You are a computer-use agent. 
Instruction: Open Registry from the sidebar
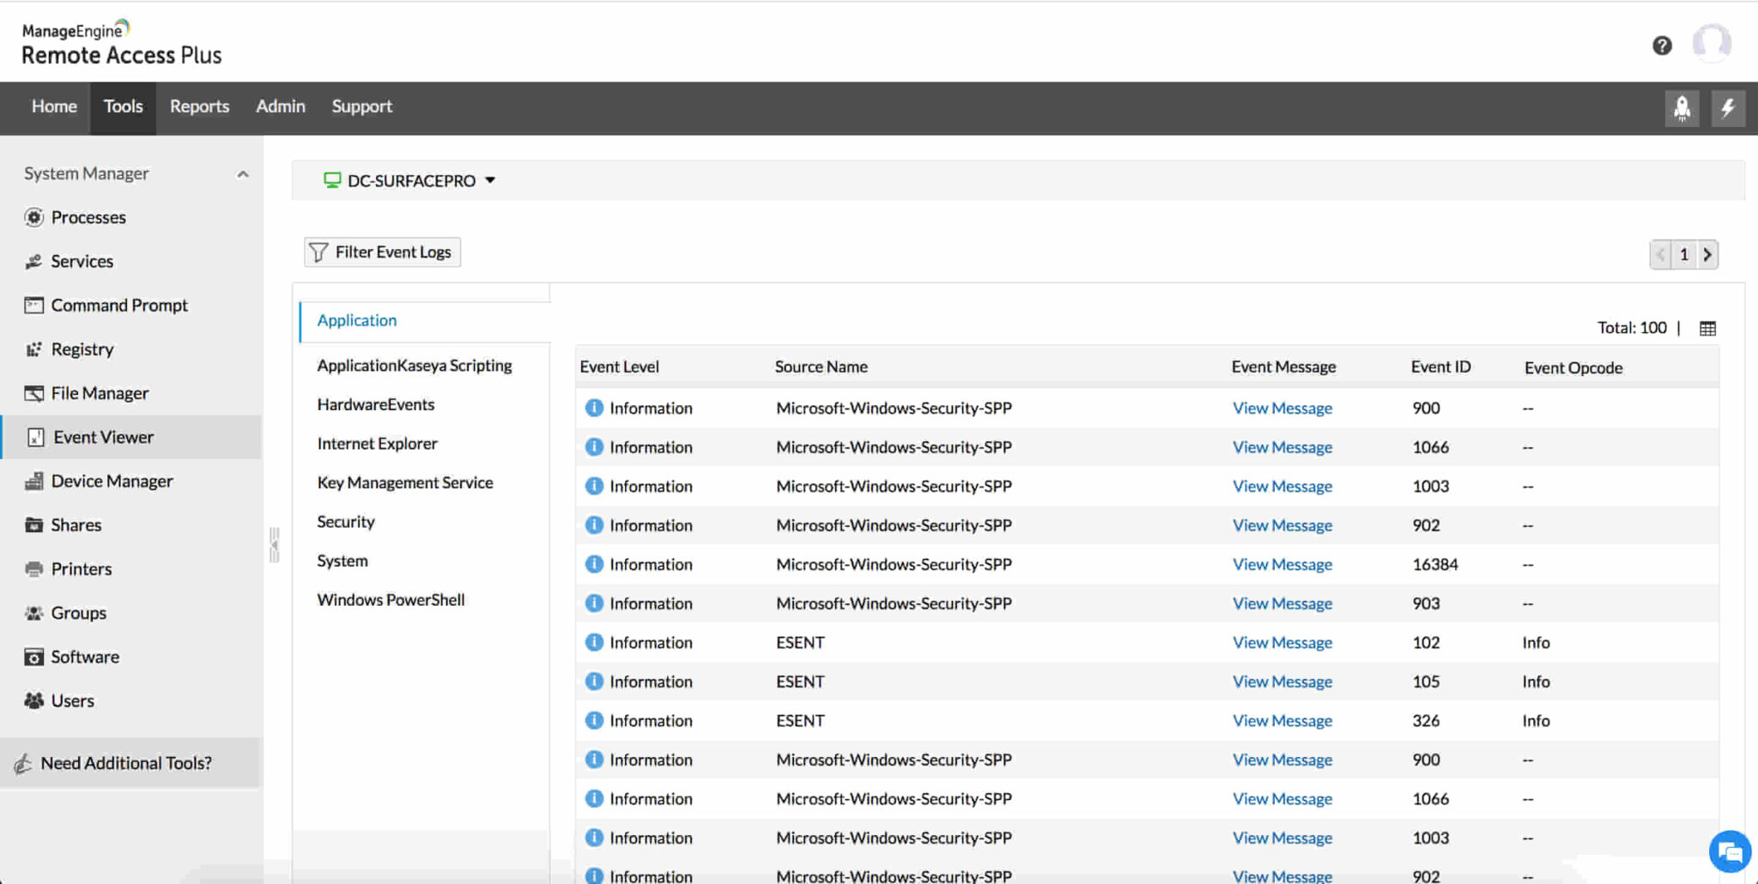coord(82,349)
